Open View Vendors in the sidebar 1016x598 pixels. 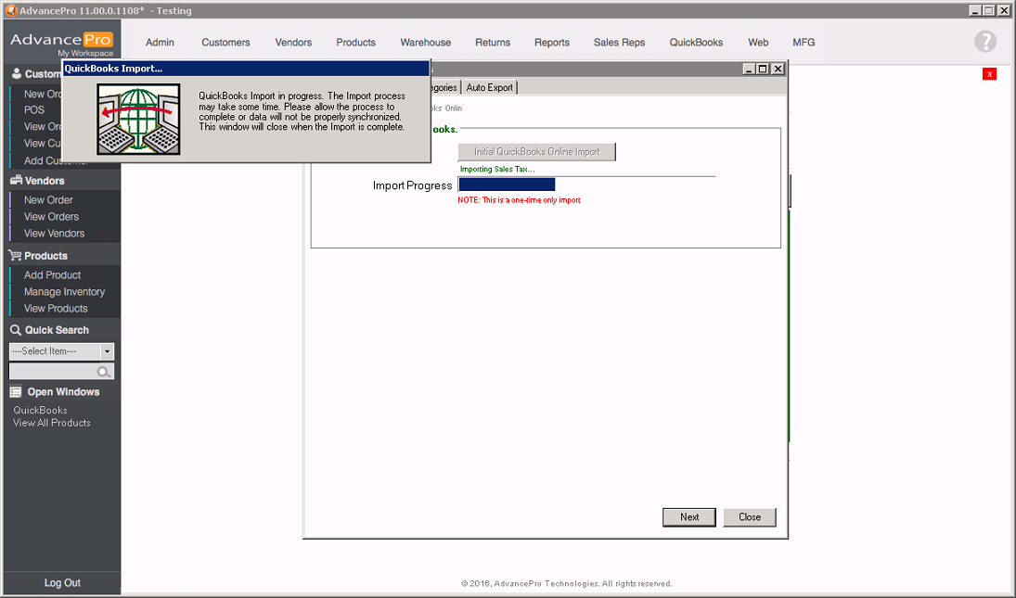click(55, 234)
